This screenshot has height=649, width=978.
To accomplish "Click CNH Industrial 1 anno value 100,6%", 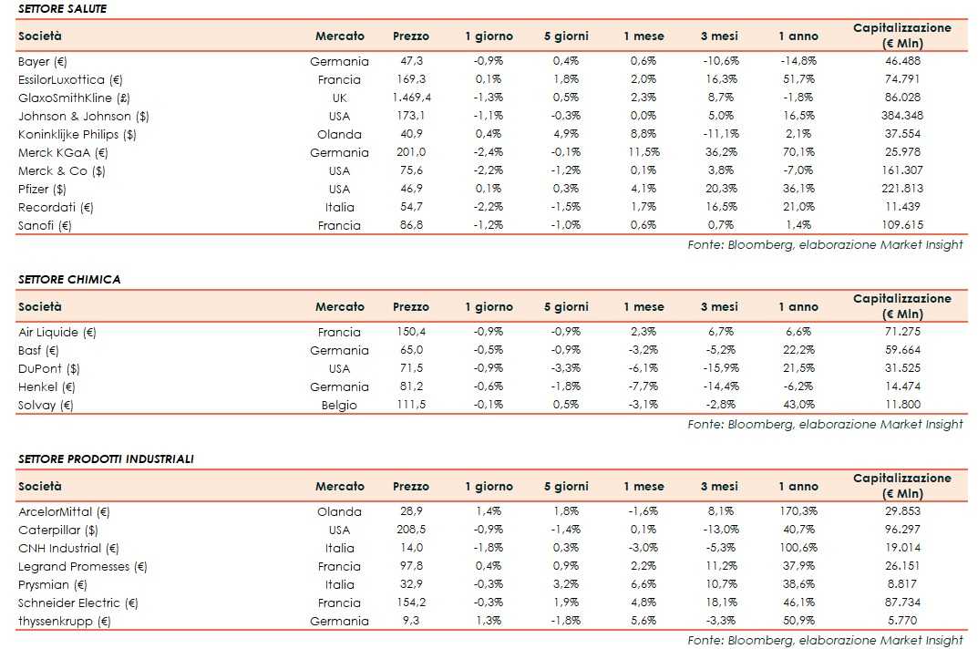I will [798, 548].
